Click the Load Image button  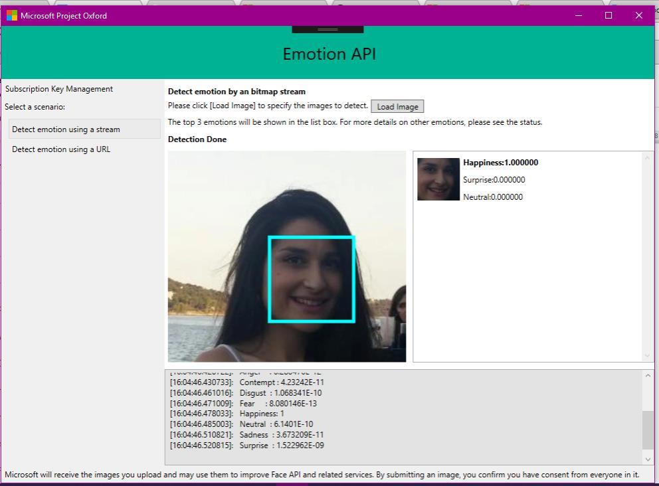coord(397,106)
